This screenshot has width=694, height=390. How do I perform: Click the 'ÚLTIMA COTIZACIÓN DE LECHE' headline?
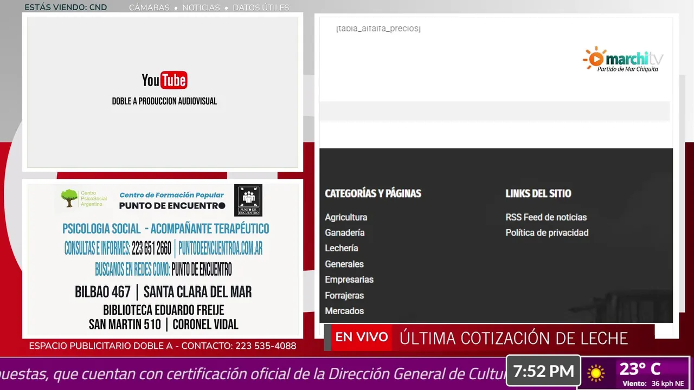point(513,339)
